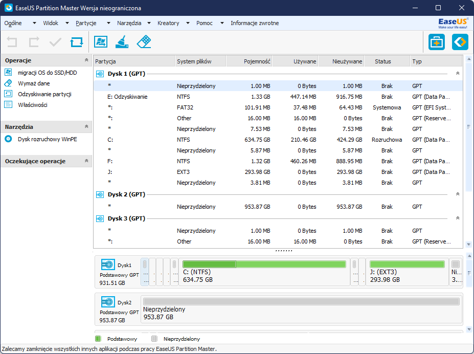Collapse the Oczekujące operacje panel
This screenshot has height=354, width=474.
86,161
